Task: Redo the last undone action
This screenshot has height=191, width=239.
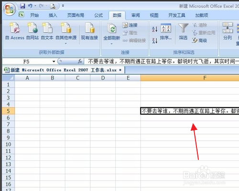Action: coord(42,6)
